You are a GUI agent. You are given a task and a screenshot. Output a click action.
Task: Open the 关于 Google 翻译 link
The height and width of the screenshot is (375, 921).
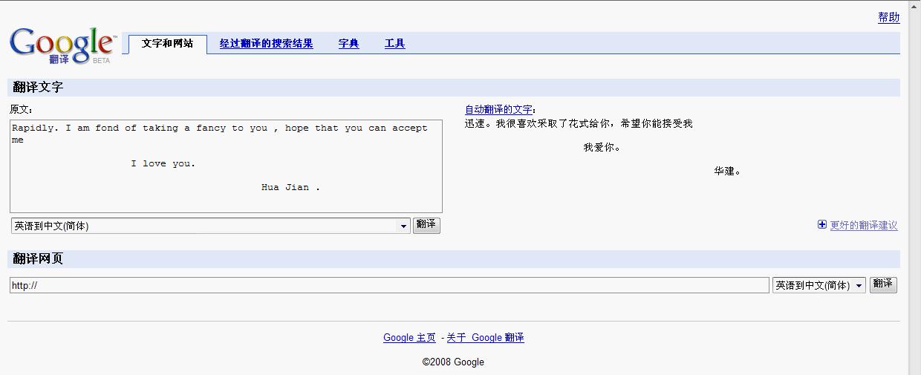485,338
